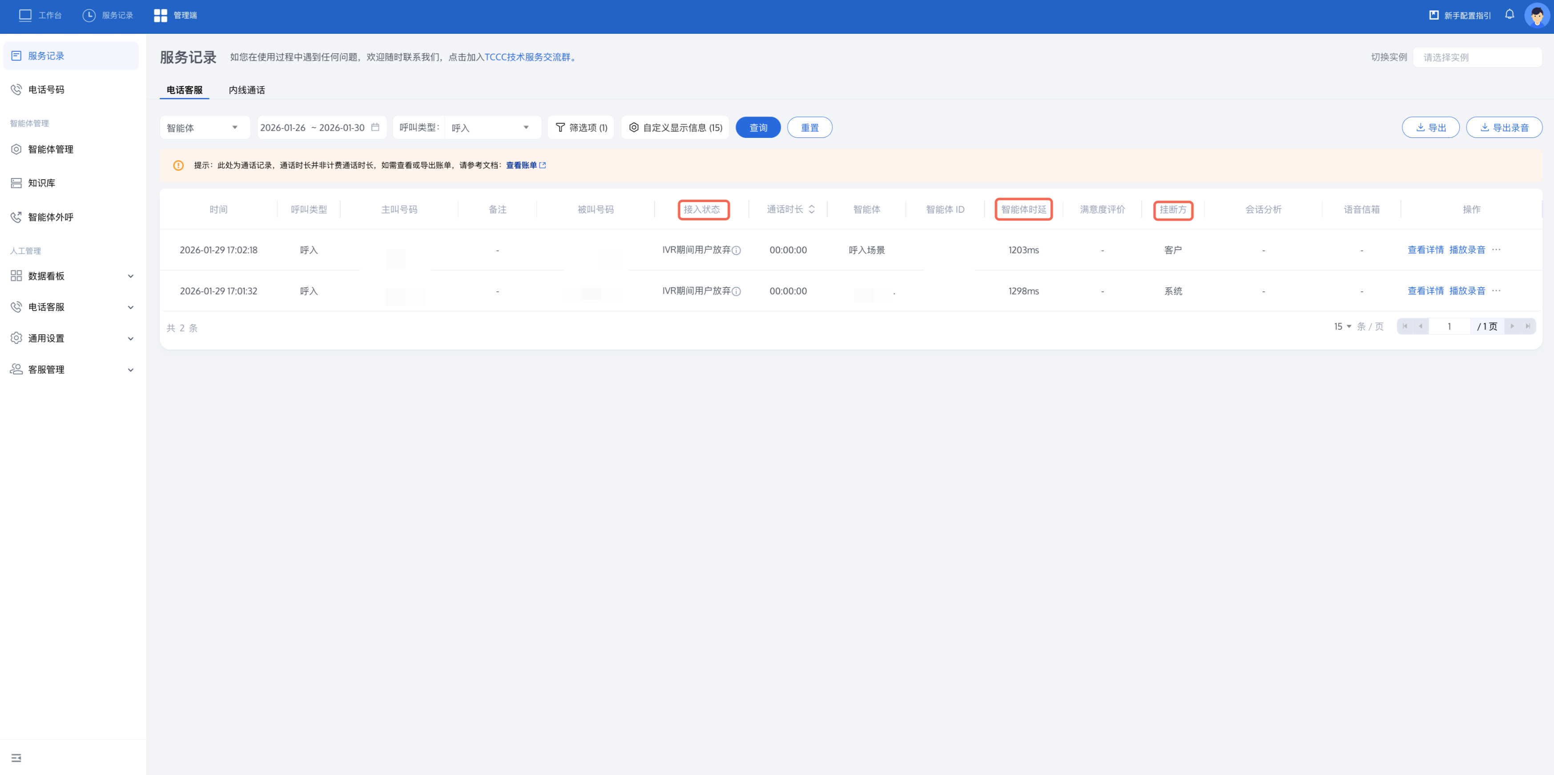
Task: Open the date range calendar icon
Action: point(375,127)
